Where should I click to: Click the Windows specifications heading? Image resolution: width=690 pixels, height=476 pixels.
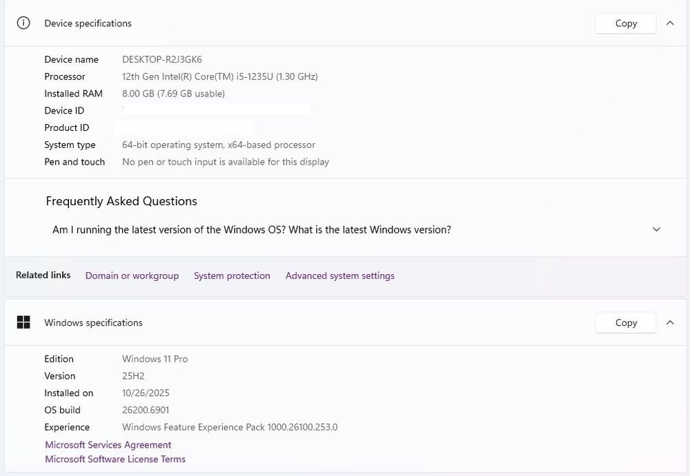93,322
